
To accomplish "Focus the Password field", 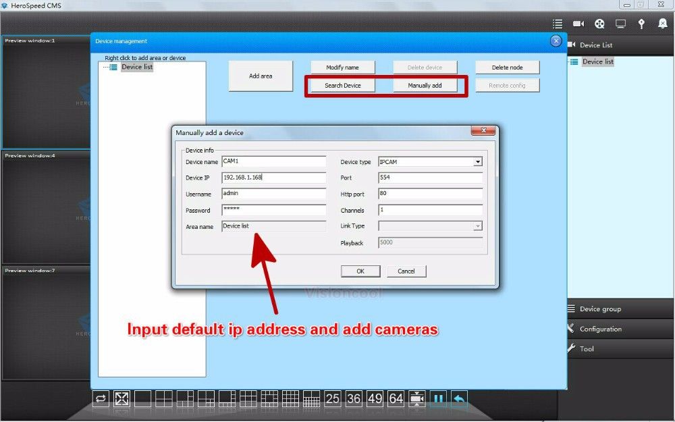I will [x=274, y=210].
